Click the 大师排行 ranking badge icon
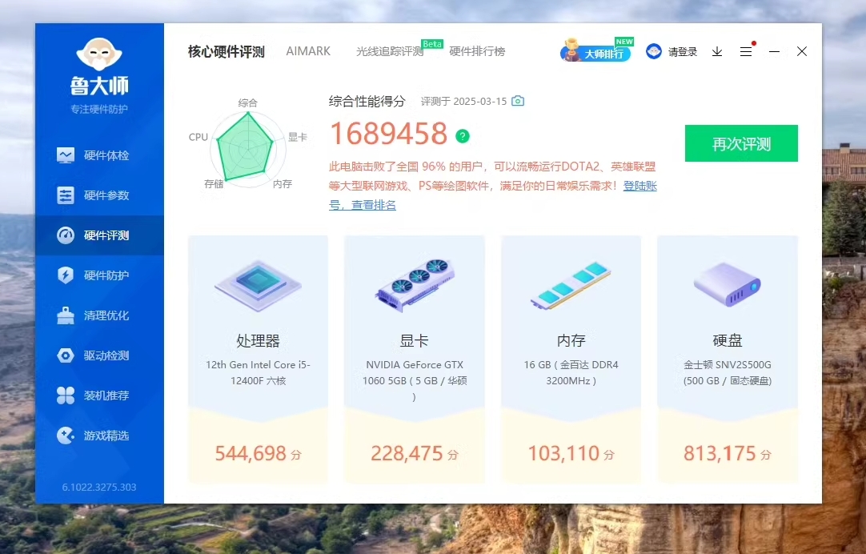 pos(595,52)
